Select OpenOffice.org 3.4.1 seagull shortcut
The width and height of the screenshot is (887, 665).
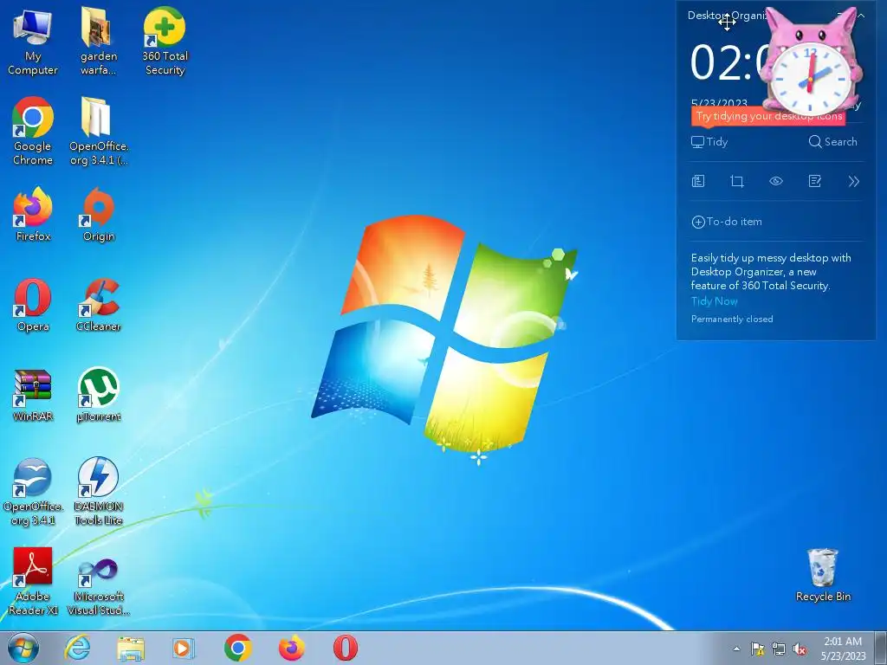click(33, 492)
